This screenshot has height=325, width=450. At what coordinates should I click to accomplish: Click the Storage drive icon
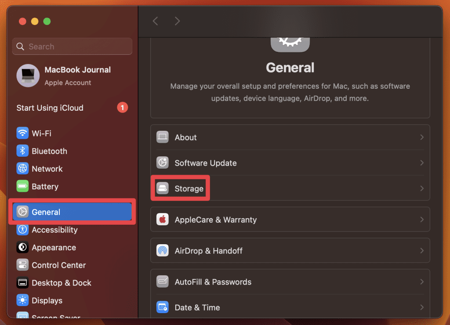(x=163, y=188)
